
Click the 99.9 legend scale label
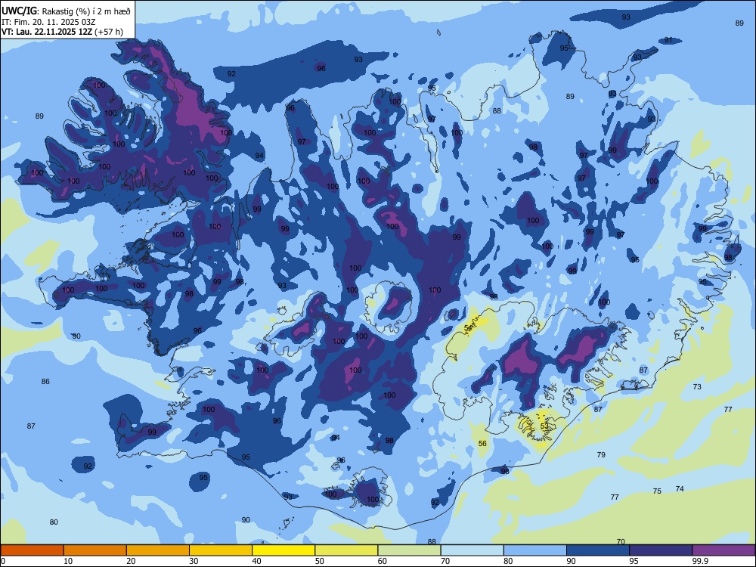click(699, 561)
